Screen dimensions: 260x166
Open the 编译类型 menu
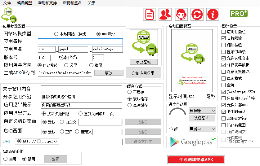(x=25, y=3)
